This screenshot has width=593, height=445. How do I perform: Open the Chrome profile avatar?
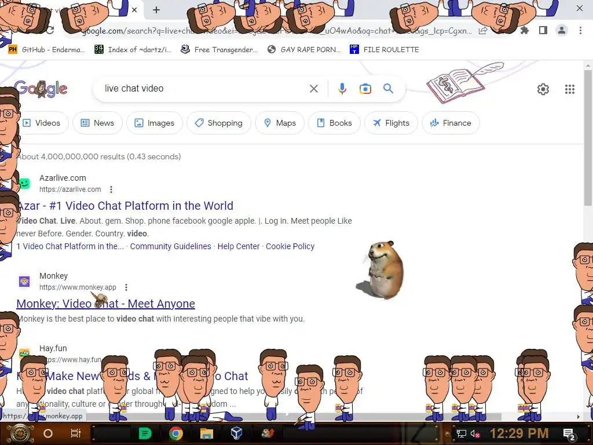tap(562, 30)
